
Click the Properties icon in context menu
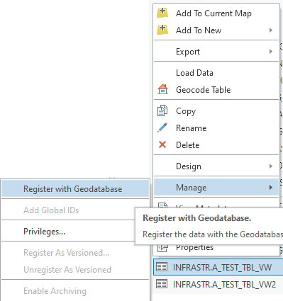[x=162, y=248]
